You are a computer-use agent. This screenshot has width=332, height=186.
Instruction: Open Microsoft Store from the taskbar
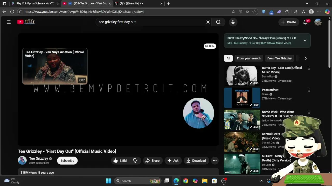[214, 181]
